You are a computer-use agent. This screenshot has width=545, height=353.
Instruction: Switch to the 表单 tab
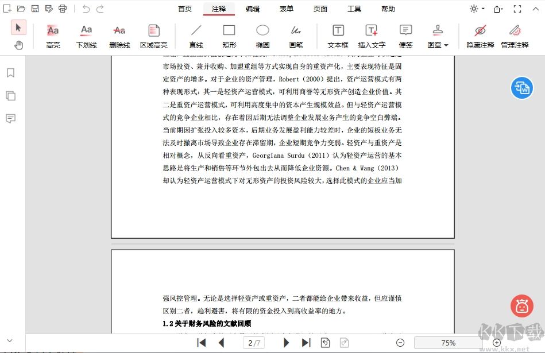[287, 9]
